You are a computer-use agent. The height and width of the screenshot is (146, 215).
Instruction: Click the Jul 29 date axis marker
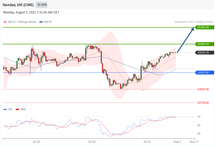36,142
